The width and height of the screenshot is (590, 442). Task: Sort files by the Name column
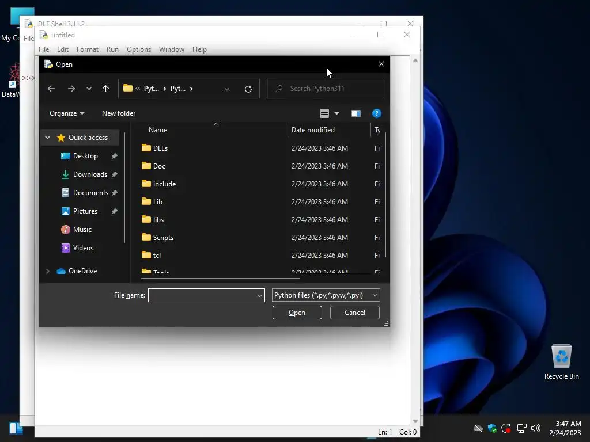pyautogui.click(x=158, y=130)
